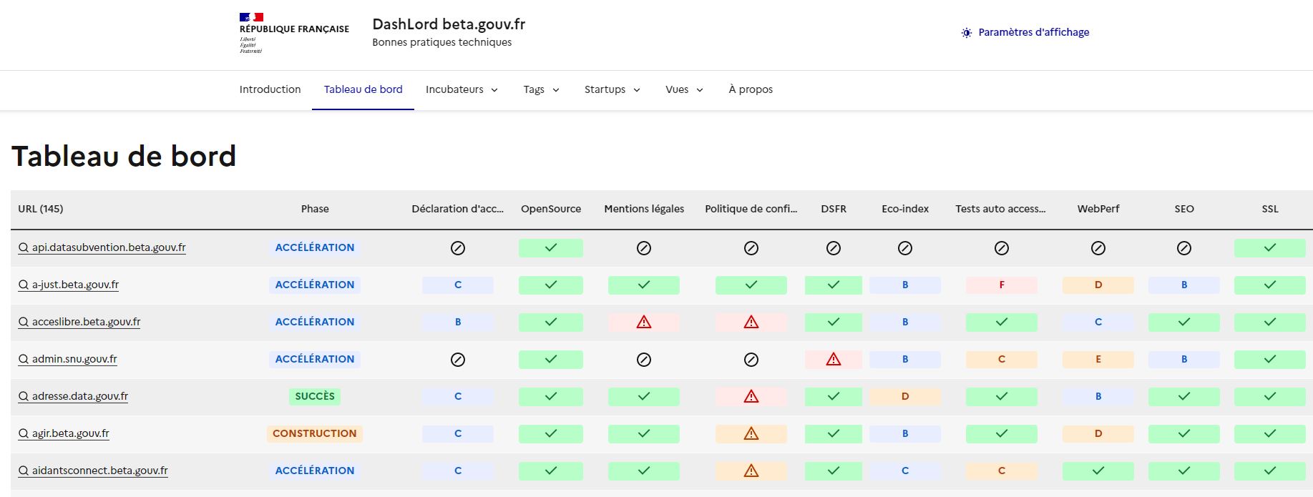Sort by the WebPerf column header

[x=1098, y=209]
